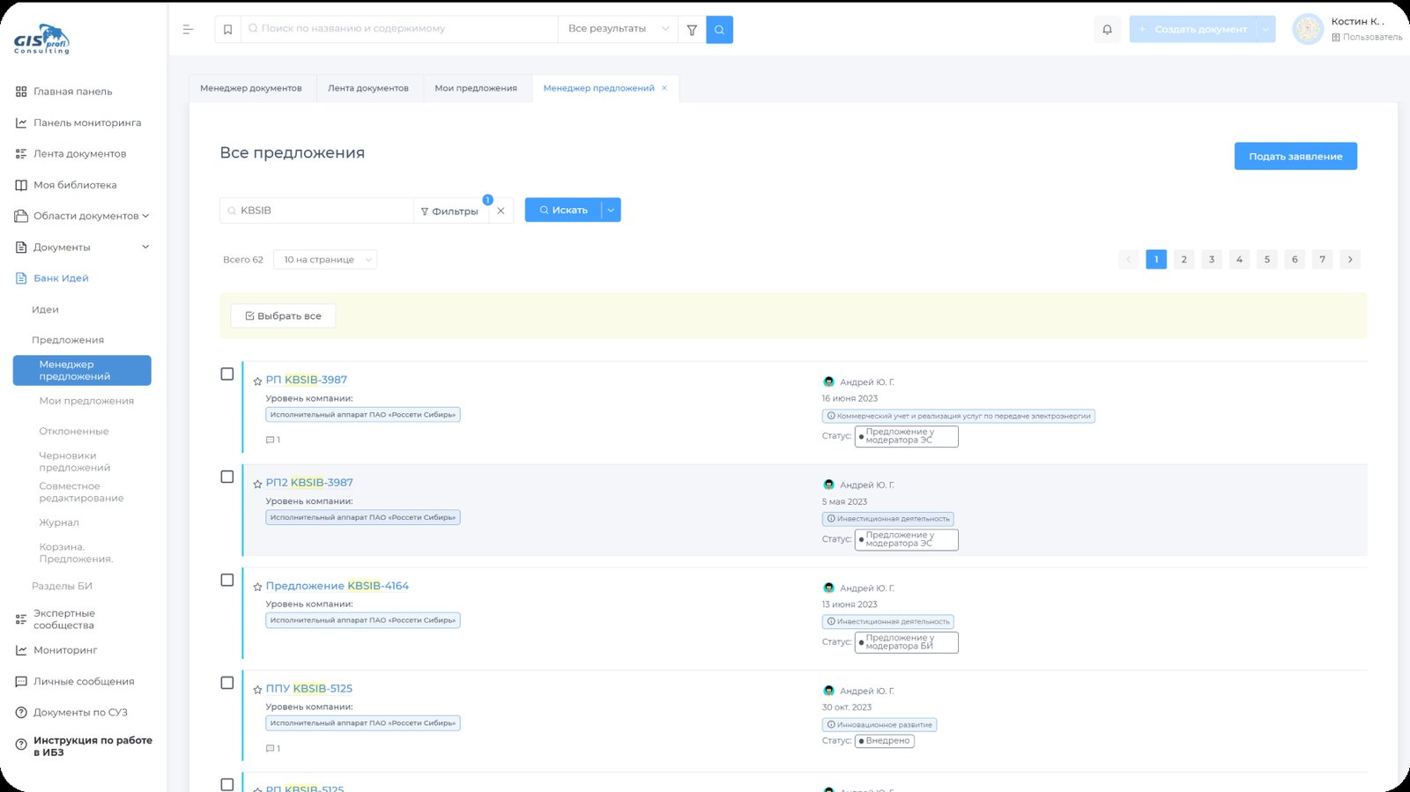1410x792 pixels.
Task: Open the top search filter funnel icon
Action: (x=692, y=29)
